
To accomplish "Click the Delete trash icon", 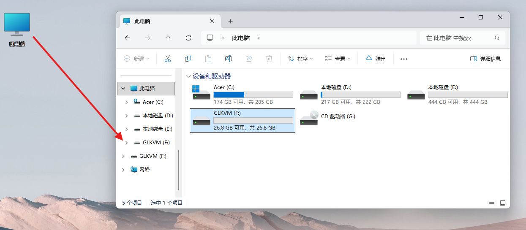I will click(269, 59).
